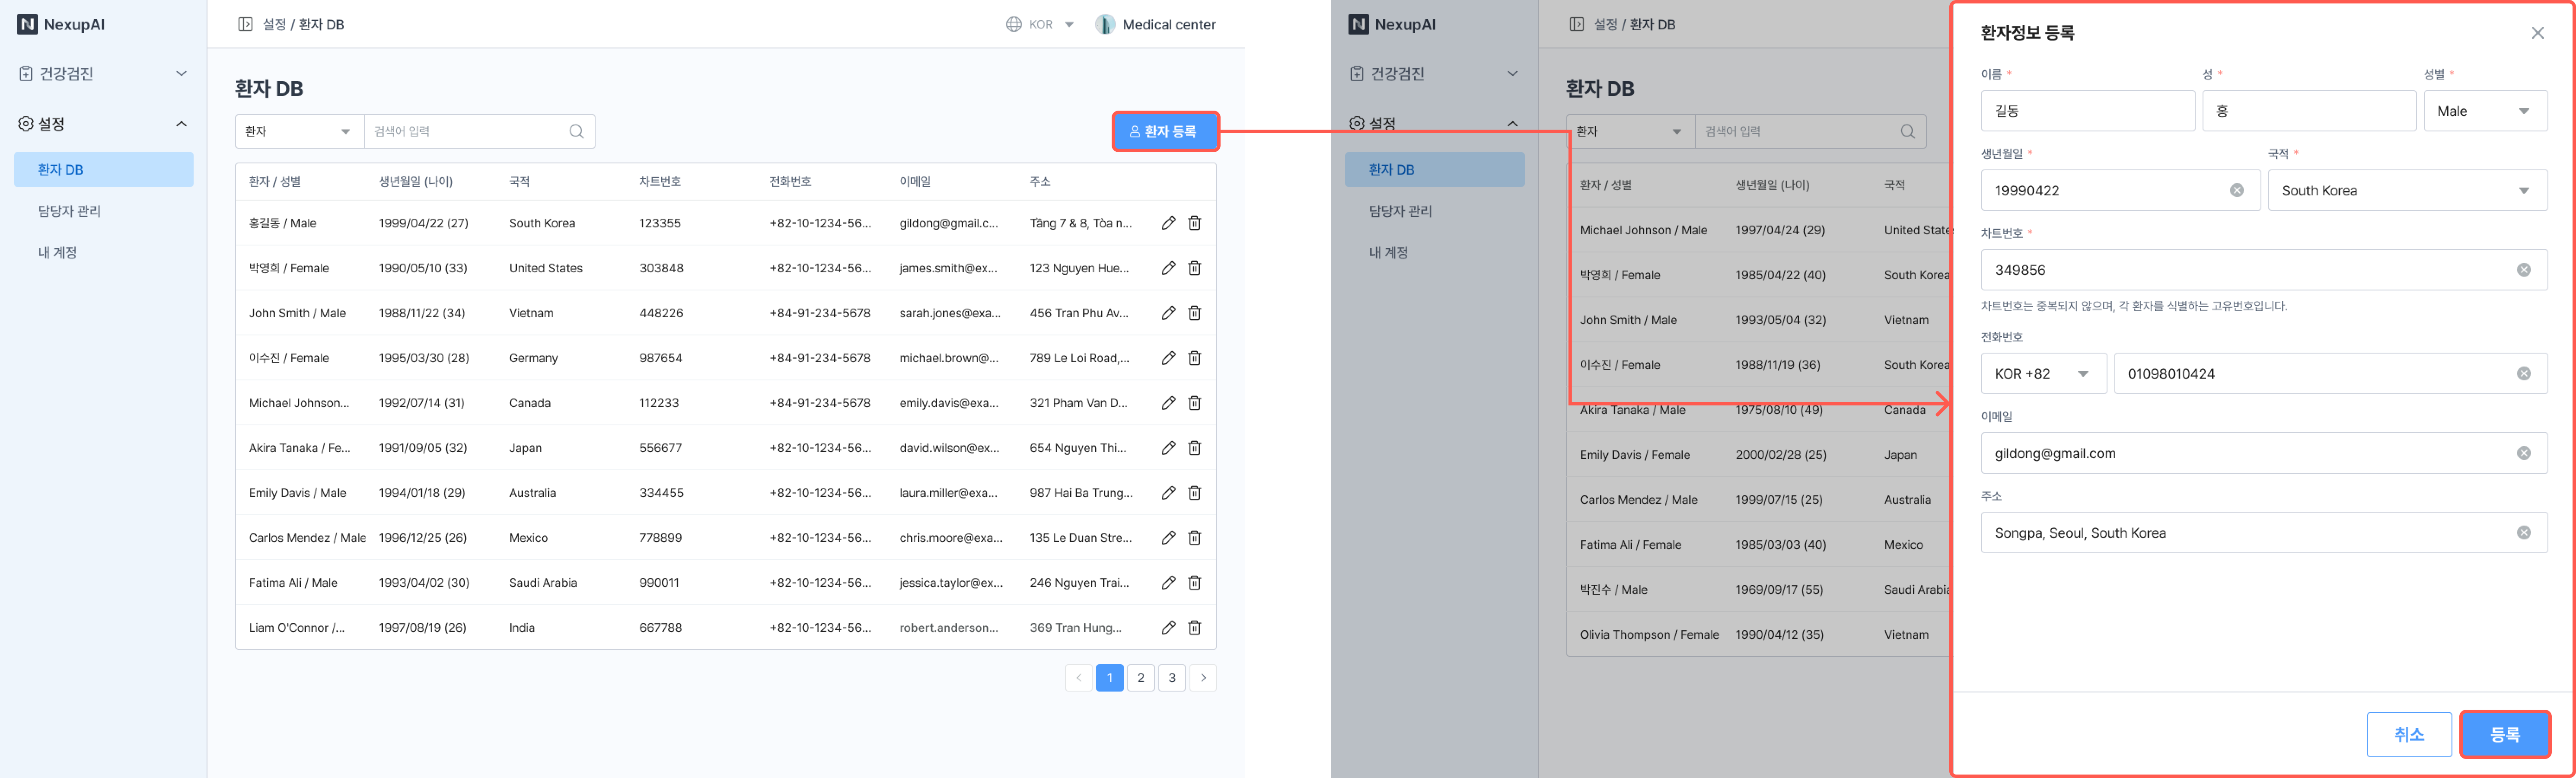Open the KOR +82 country code dropdown
2576x778 pixels.
coord(2042,374)
